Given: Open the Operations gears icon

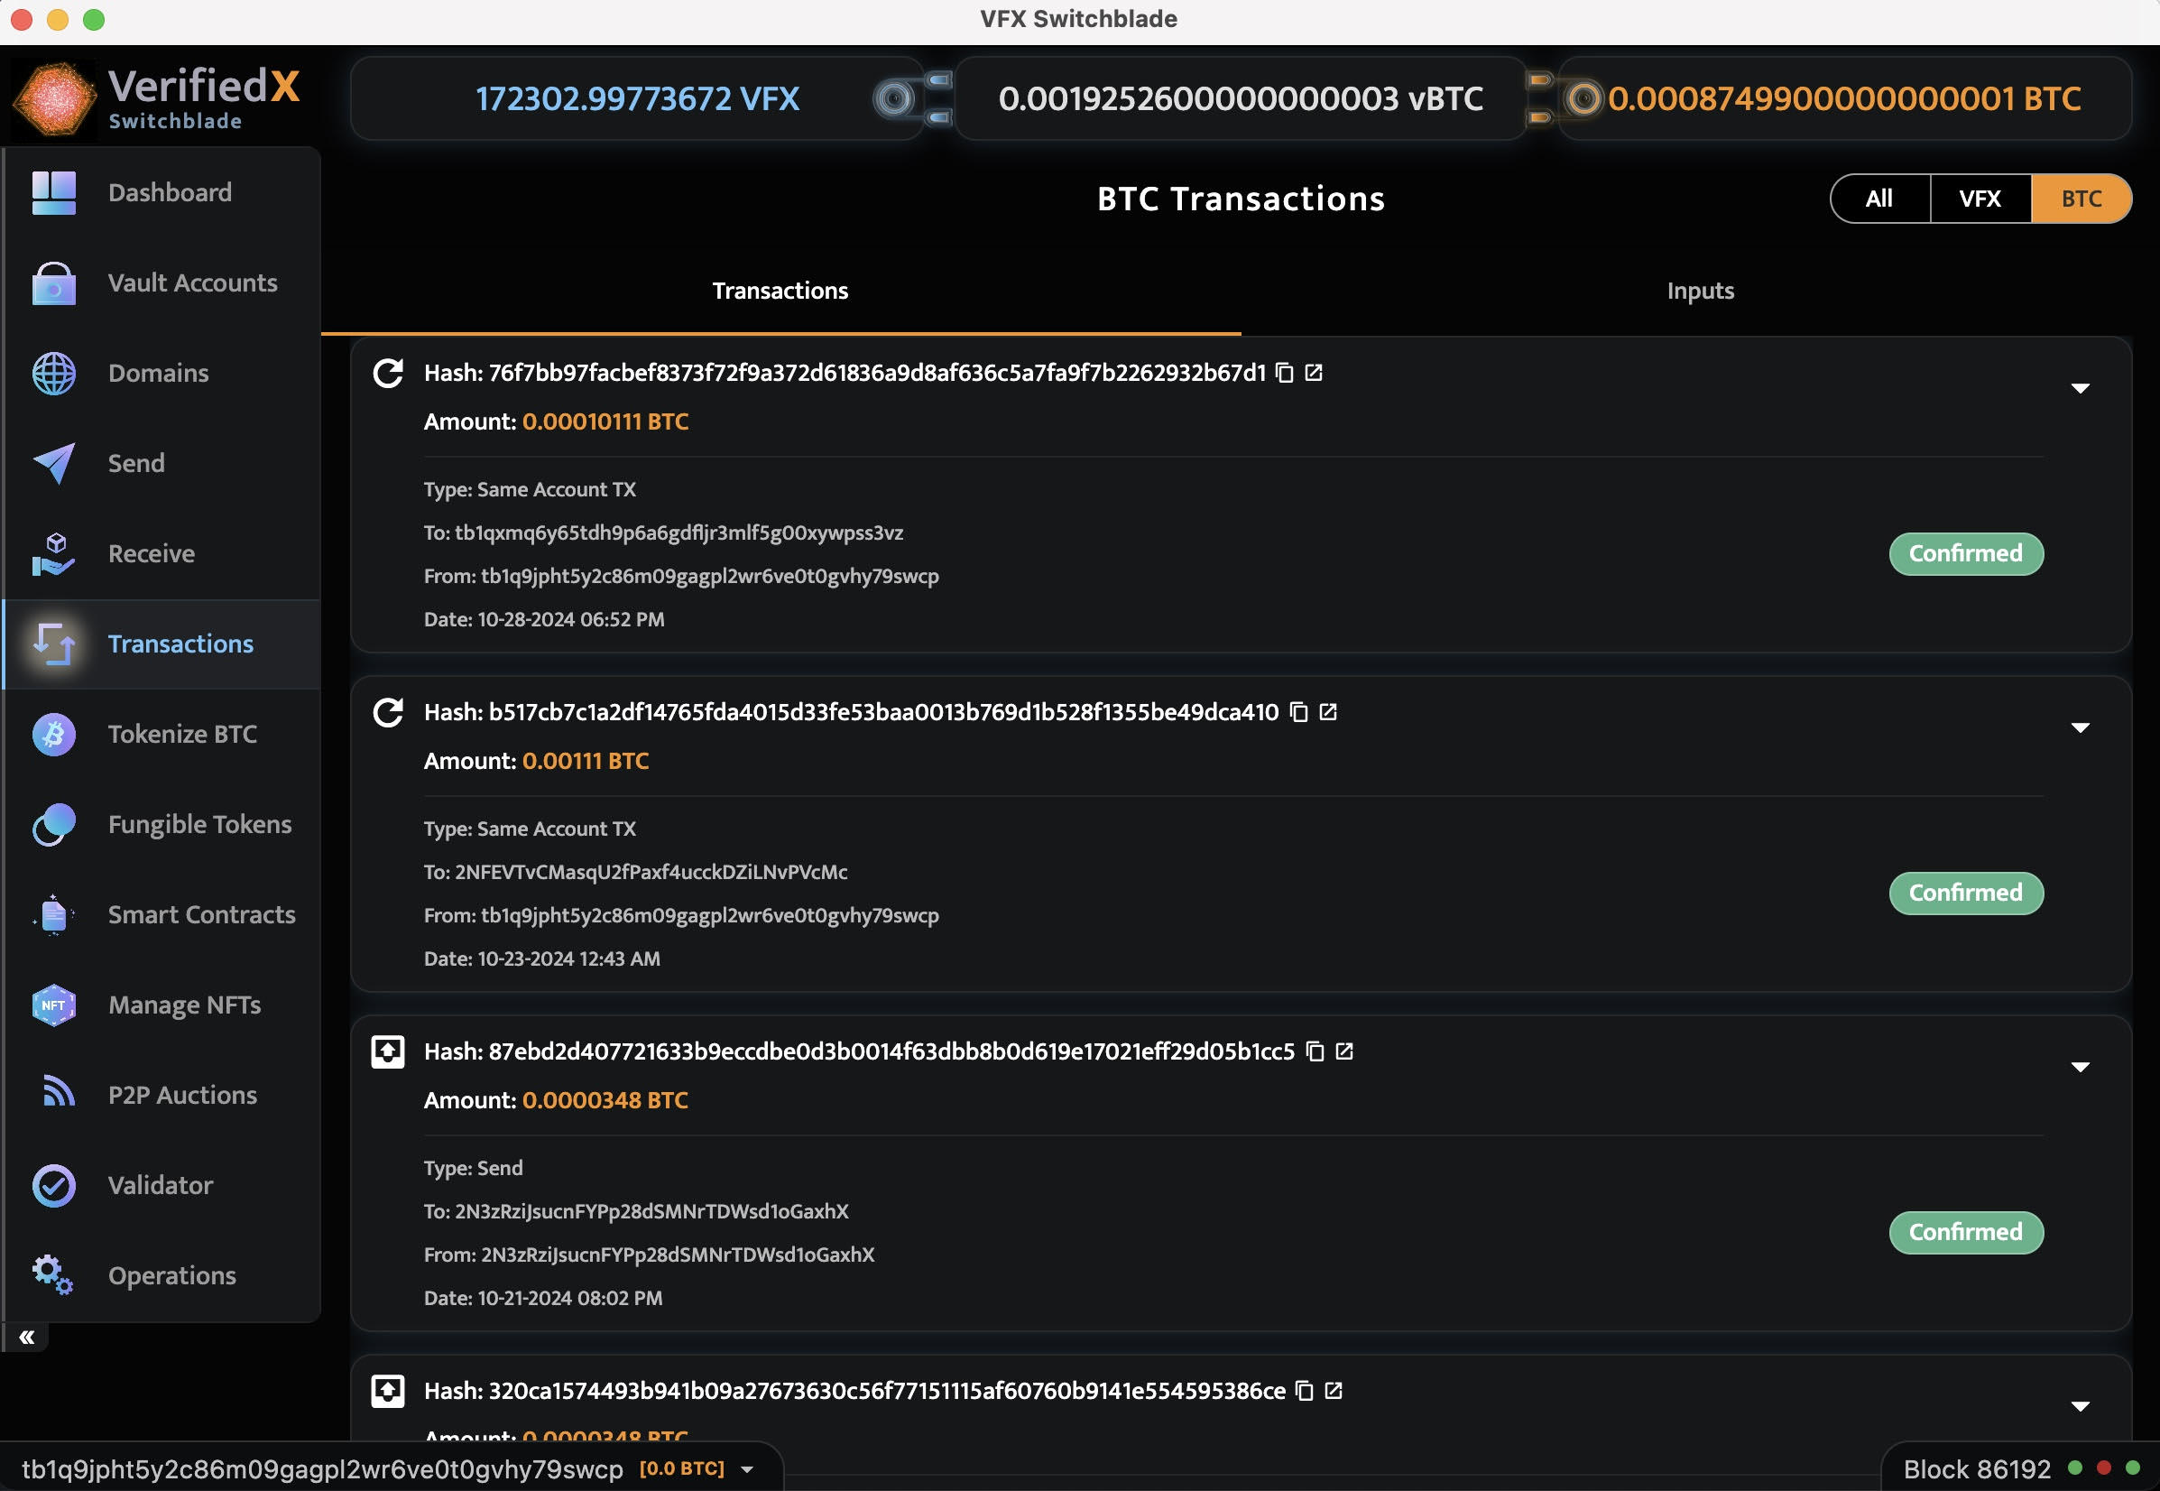Looking at the screenshot, I should (x=53, y=1276).
